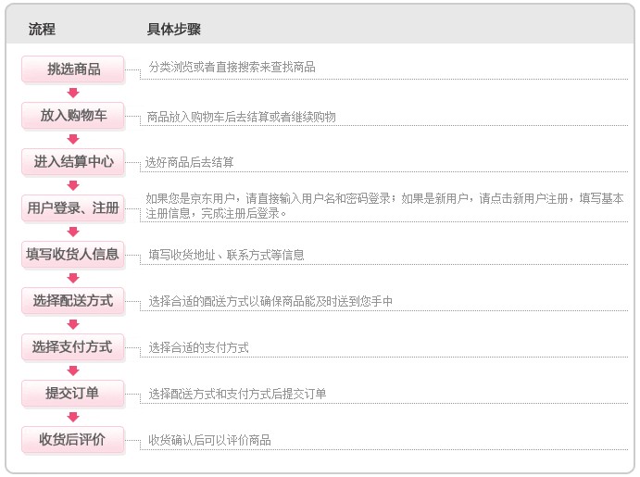Click the 流程 column header
Viewport: 640px width, 477px height.
42,29
